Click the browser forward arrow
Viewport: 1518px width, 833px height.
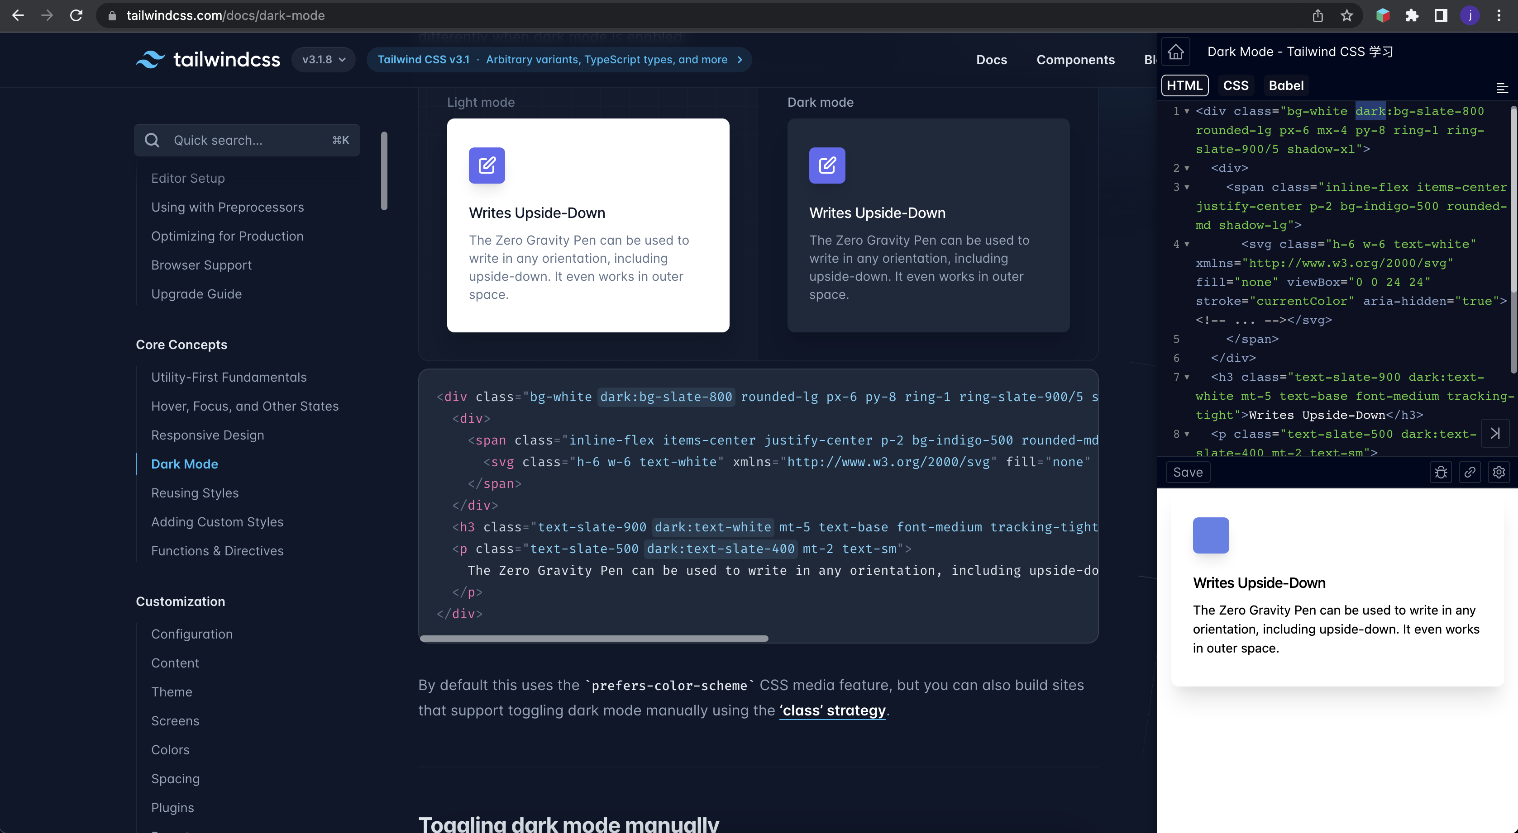click(47, 15)
